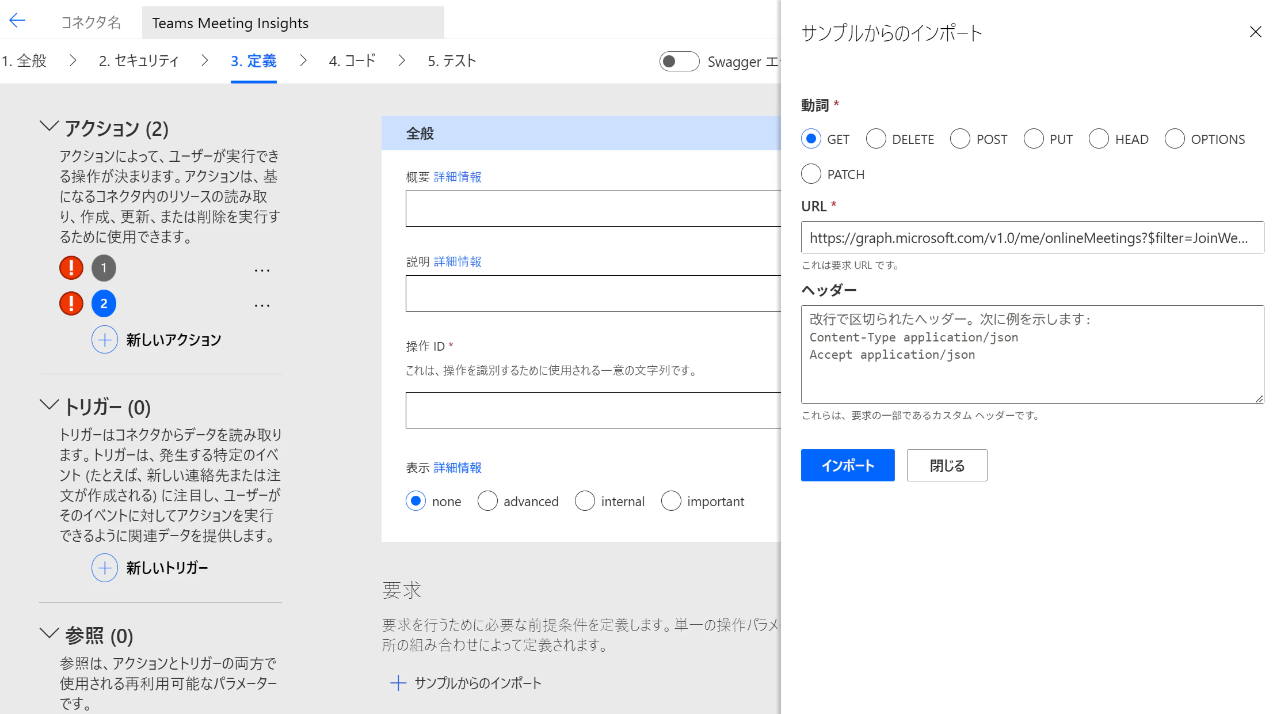Select the PUT verb radio button

tap(1034, 139)
